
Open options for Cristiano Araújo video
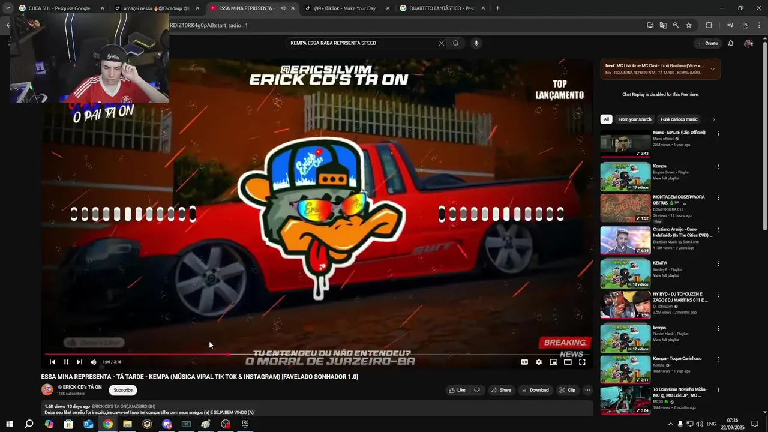click(718, 230)
